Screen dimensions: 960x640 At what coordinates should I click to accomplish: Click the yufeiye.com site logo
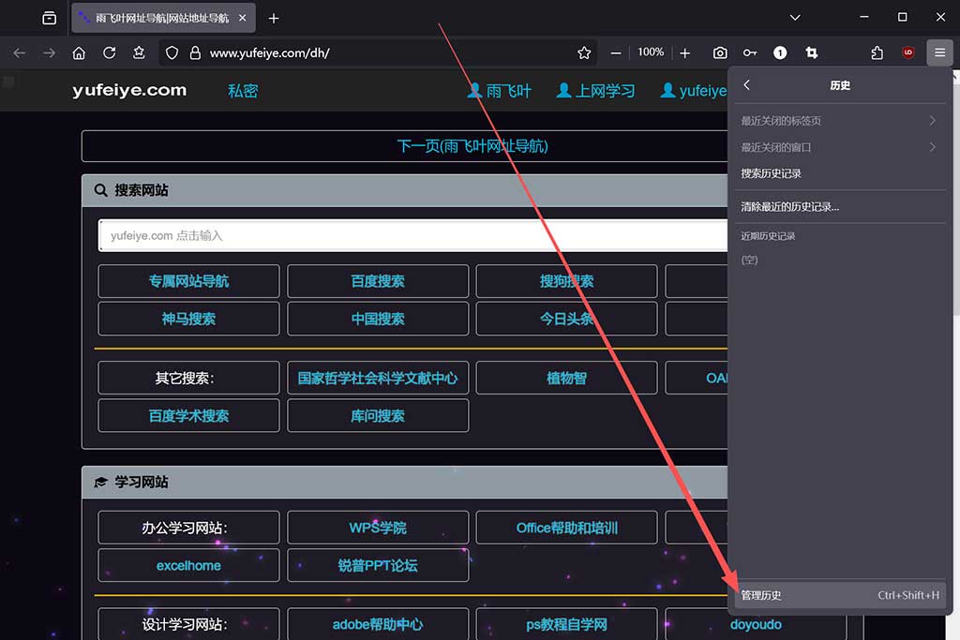[129, 90]
